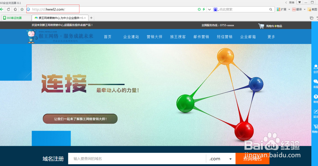This screenshot has width=318, height=166.
Task: Click the green lightning speed-mode icon
Action: 204,9
